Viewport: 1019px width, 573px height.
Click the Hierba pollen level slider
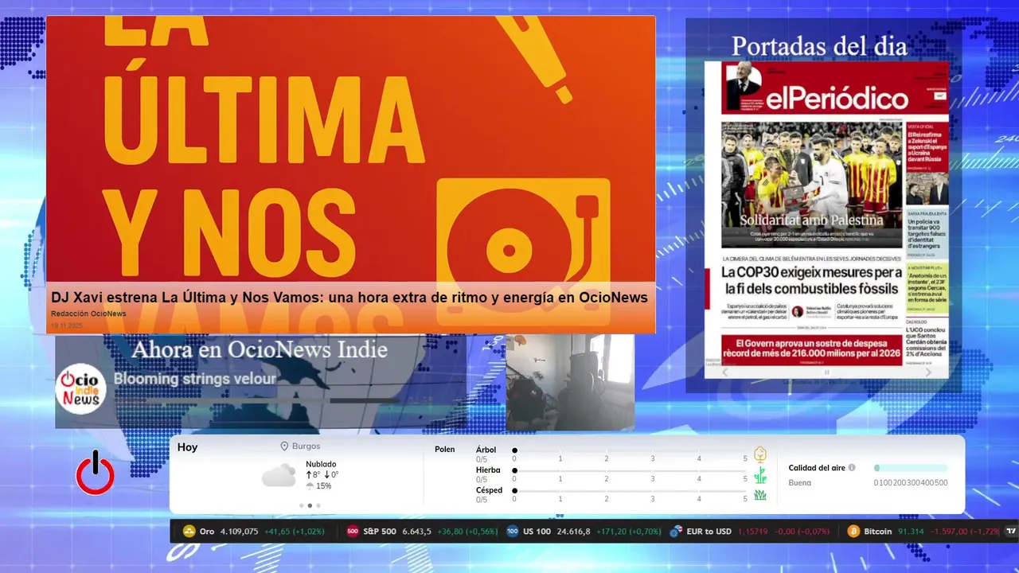(630, 471)
